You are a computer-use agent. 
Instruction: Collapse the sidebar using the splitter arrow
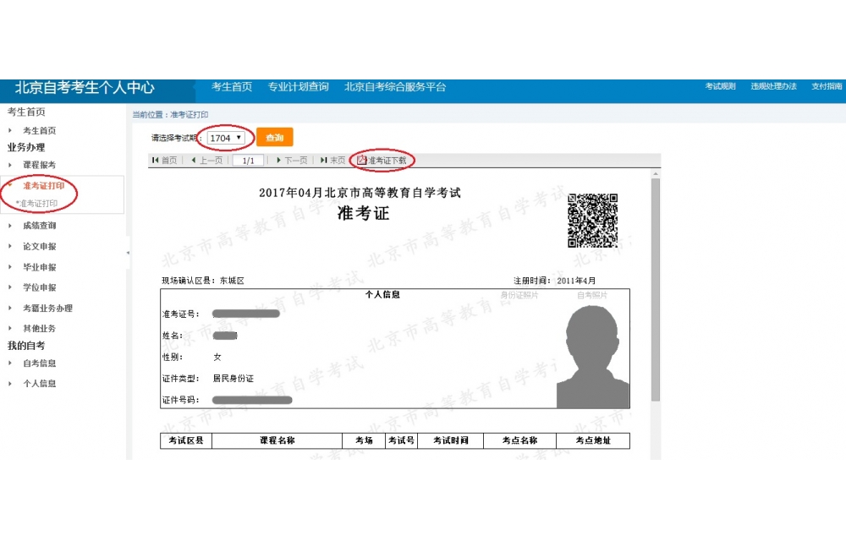pos(128,253)
